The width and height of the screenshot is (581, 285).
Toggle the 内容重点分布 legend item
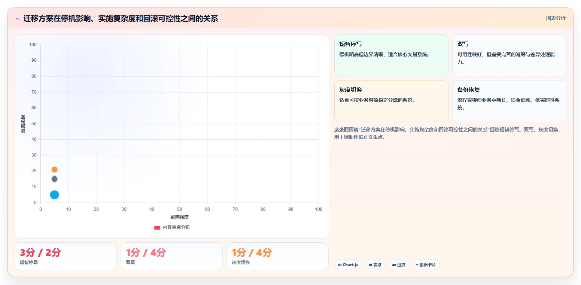tap(172, 227)
